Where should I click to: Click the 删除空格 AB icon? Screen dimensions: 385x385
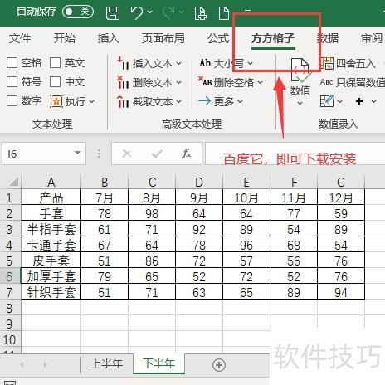205,81
